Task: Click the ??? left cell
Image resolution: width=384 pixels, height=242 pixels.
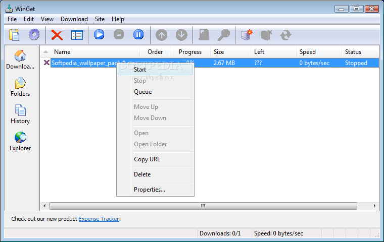Action: (x=258, y=63)
